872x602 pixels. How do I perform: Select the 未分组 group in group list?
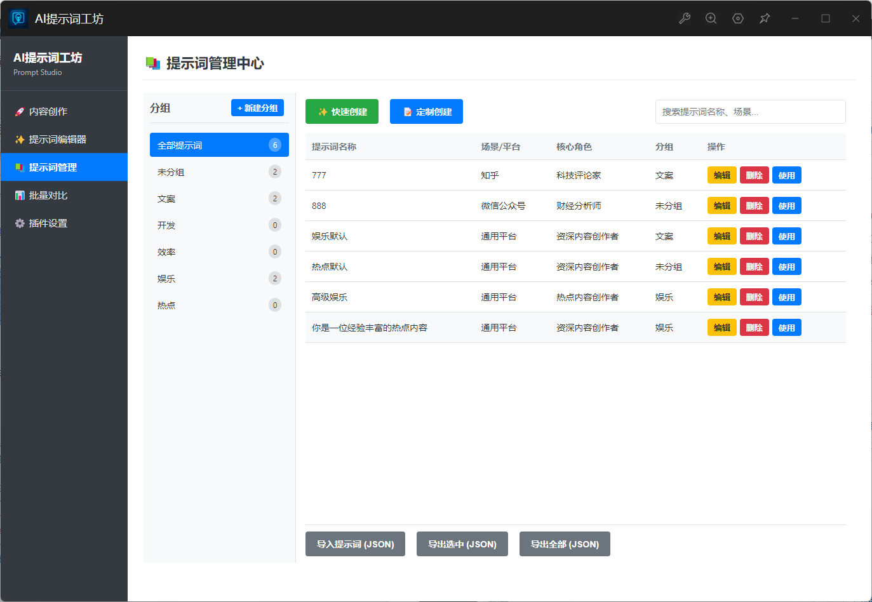point(219,172)
